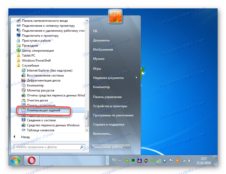Click the Завершение работы button
226x174 pixels.
108,147
